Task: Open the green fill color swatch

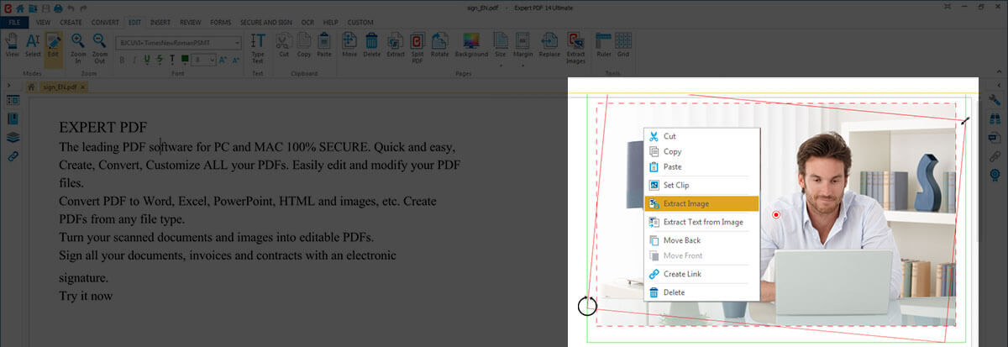Action: pos(185,60)
